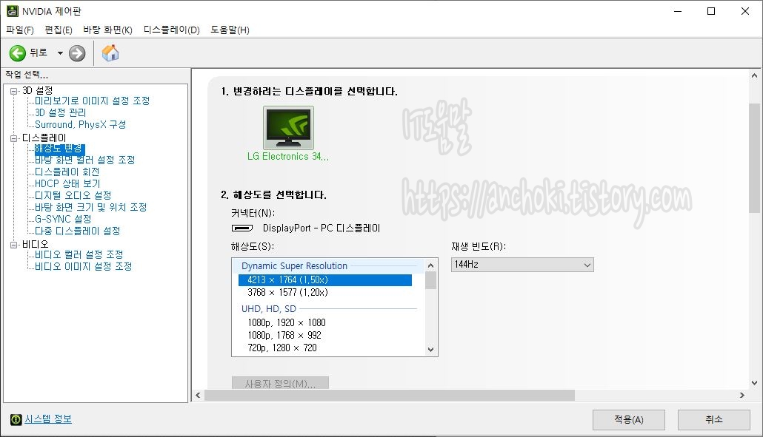Click the main panel vertical scrollbar thumb

pos(754,158)
